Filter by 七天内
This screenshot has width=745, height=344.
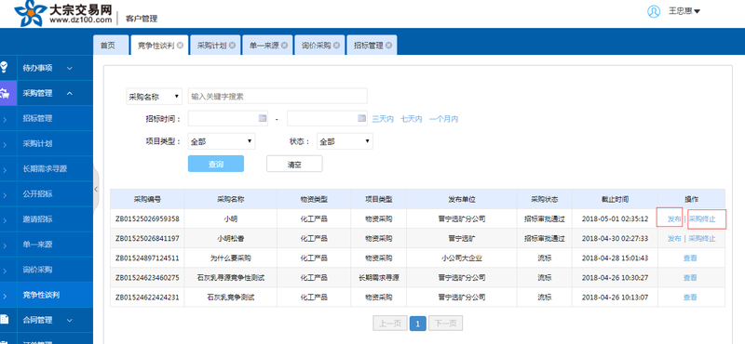point(411,119)
